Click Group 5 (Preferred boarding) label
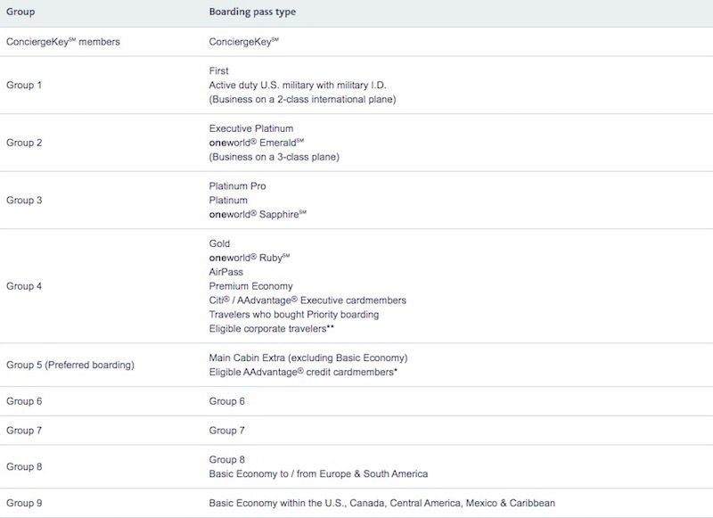 pos(70,365)
